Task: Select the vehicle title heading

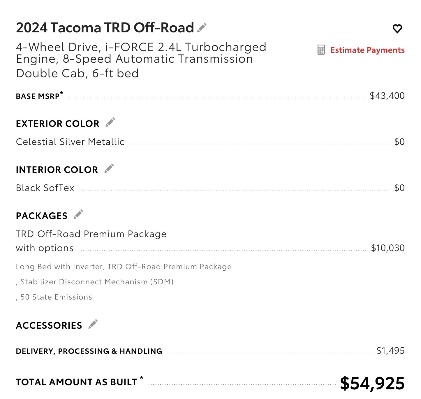Action: (105, 28)
